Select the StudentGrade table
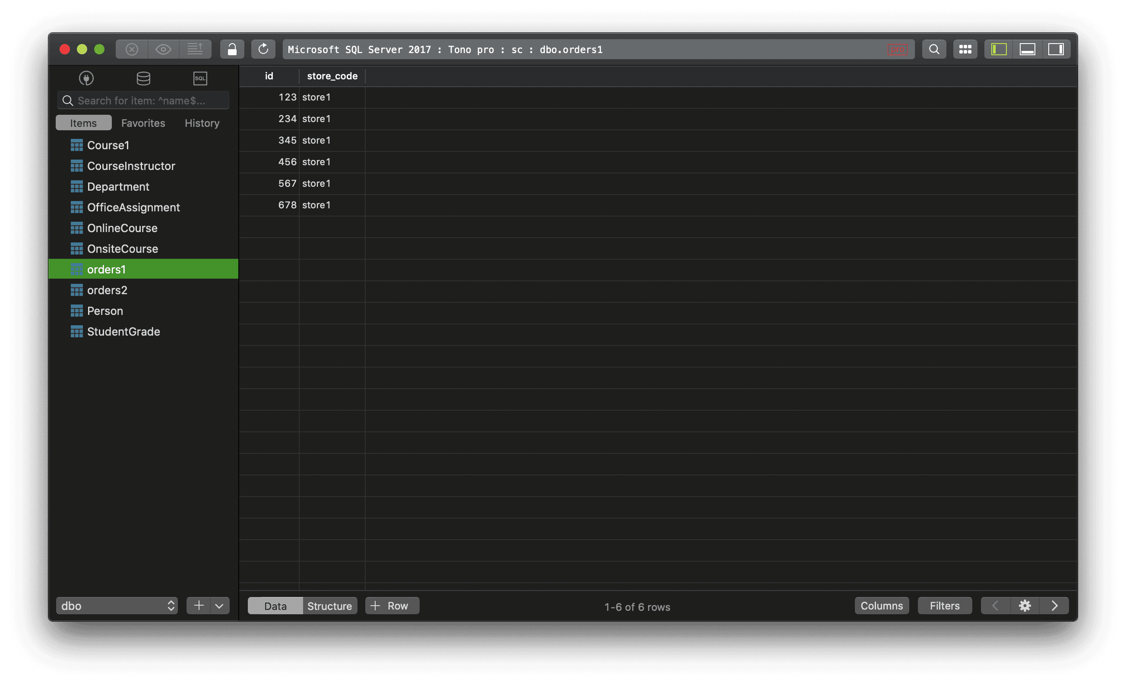Screen dimensions: 1126x685 point(143,332)
